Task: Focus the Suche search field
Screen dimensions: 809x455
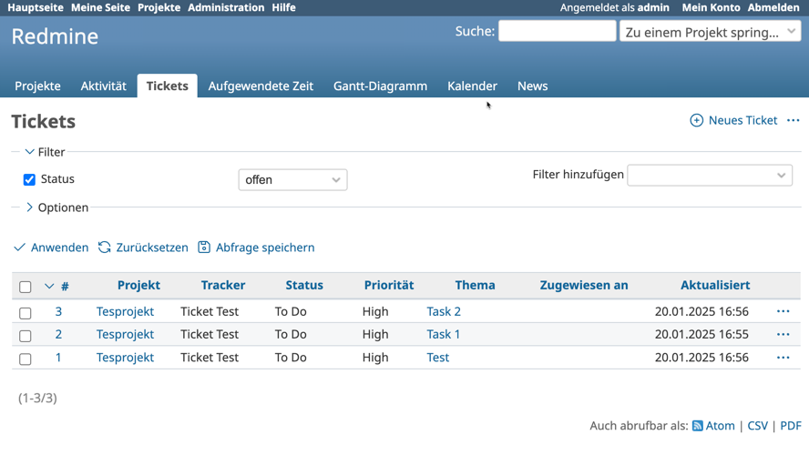Action: click(x=558, y=31)
